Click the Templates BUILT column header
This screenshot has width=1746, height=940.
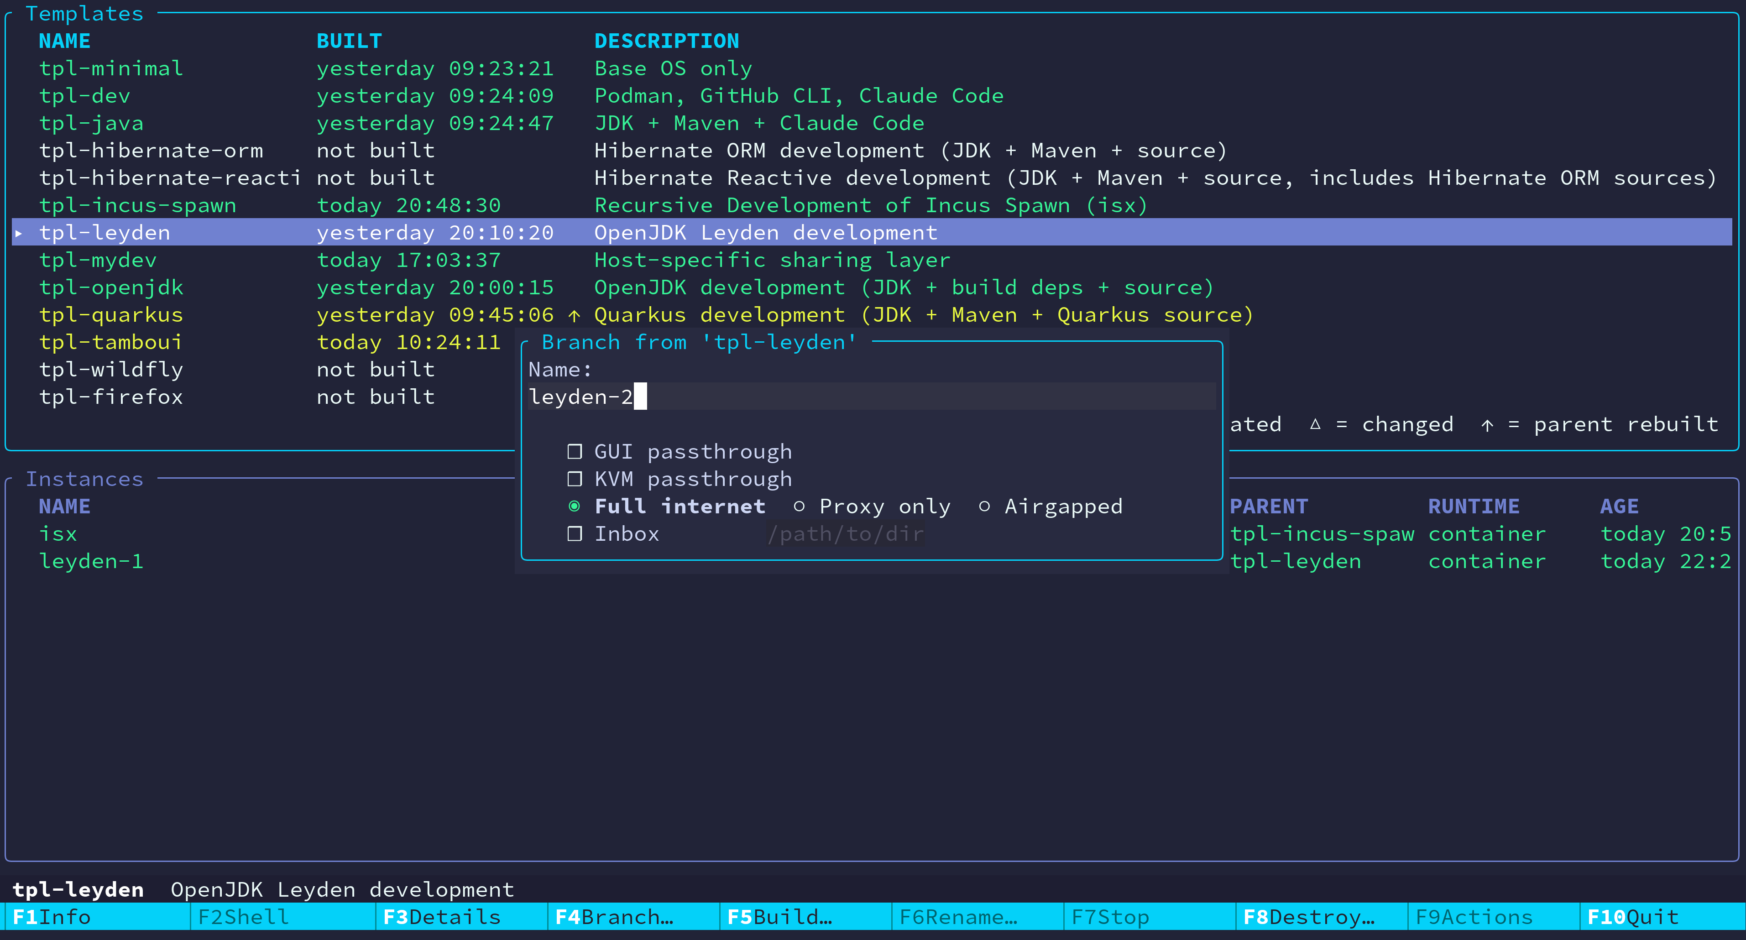pyautogui.click(x=349, y=42)
